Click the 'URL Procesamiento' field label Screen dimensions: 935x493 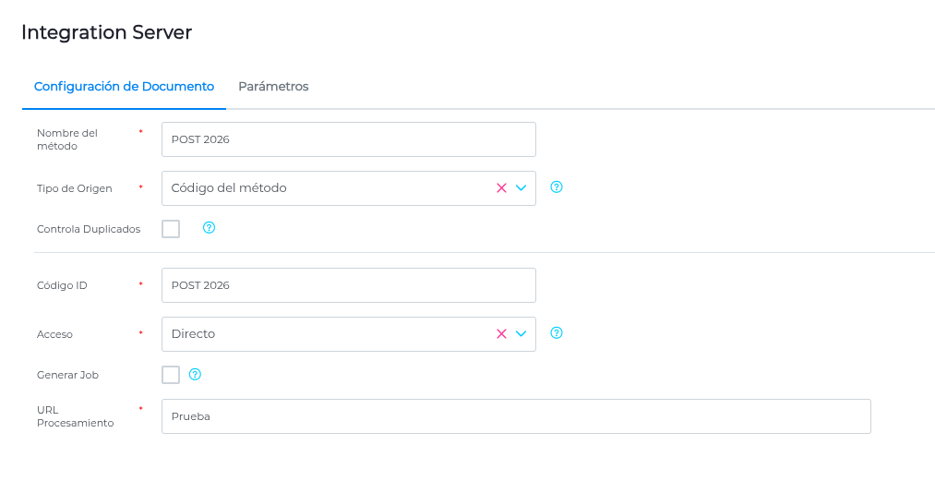(75, 416)
